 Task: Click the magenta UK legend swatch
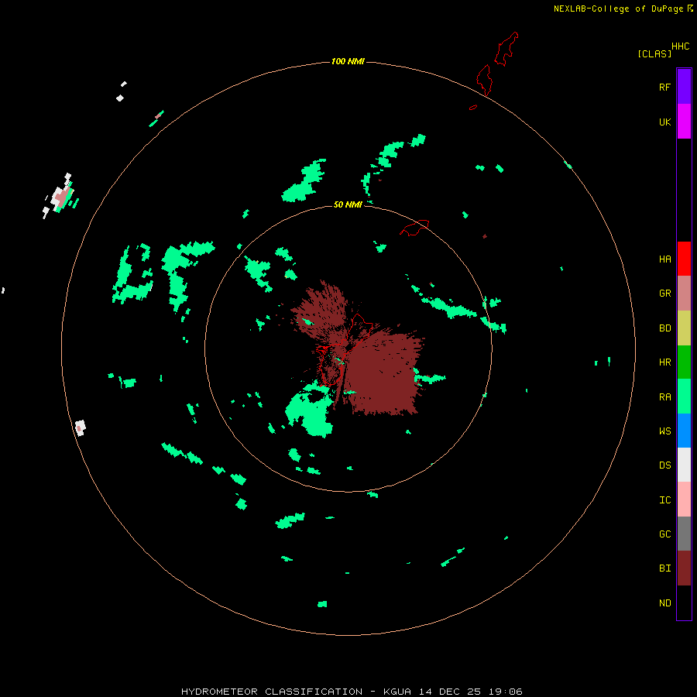pyautogui.click(x=684, y=122)
